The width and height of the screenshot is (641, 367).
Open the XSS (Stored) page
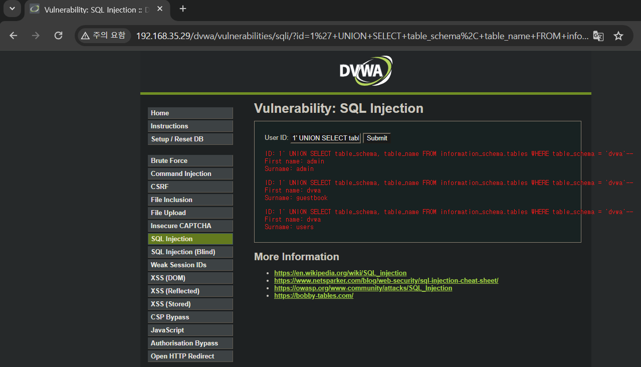pyautogui.click(x=190, y=304)
